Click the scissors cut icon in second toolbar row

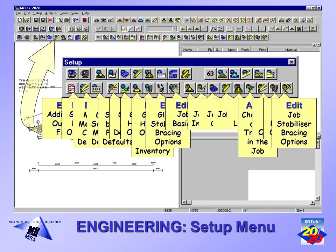[x=239, y=29]
